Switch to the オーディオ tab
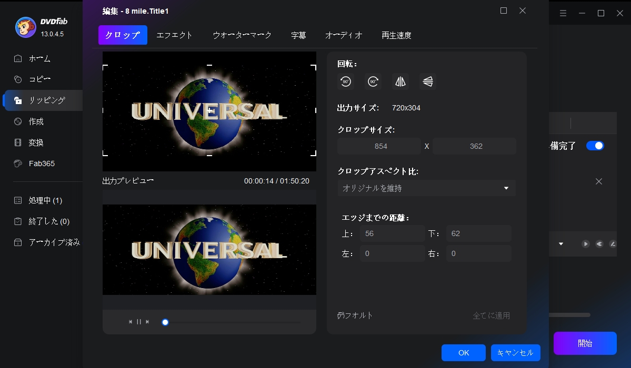 tap(344, 35)
